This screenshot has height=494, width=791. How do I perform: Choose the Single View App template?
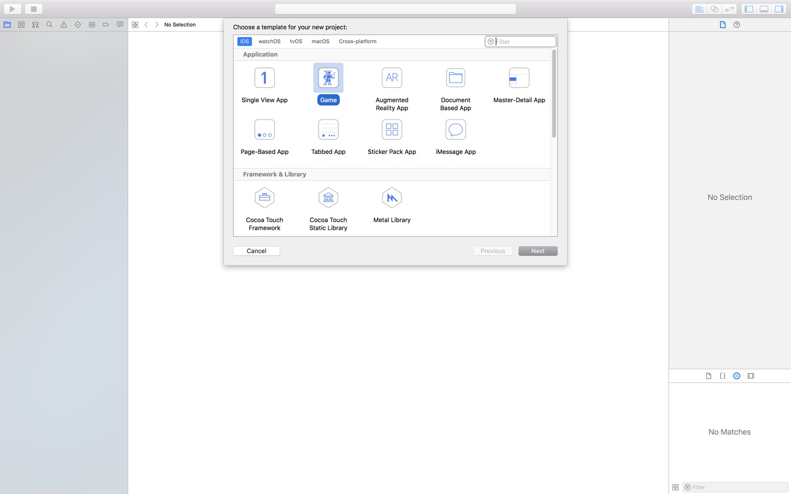point(265,86)
